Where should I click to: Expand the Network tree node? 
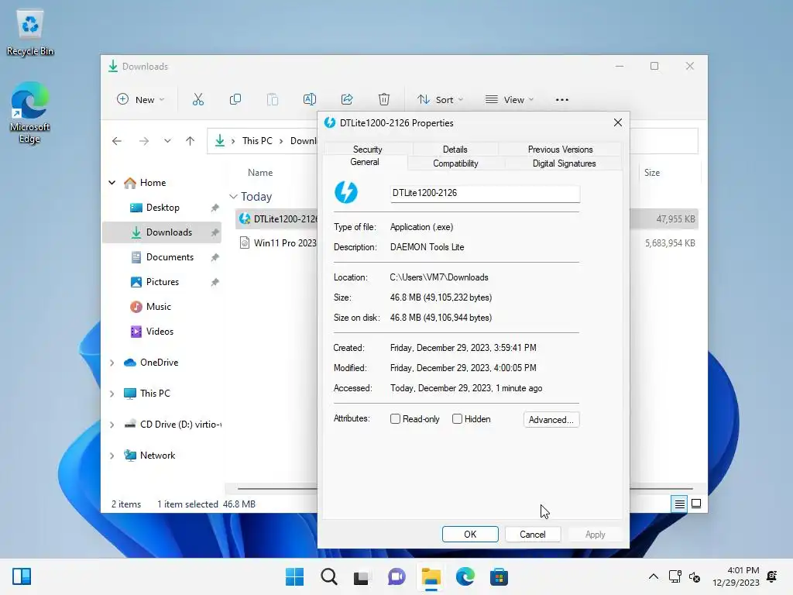[x=112, y=456]
